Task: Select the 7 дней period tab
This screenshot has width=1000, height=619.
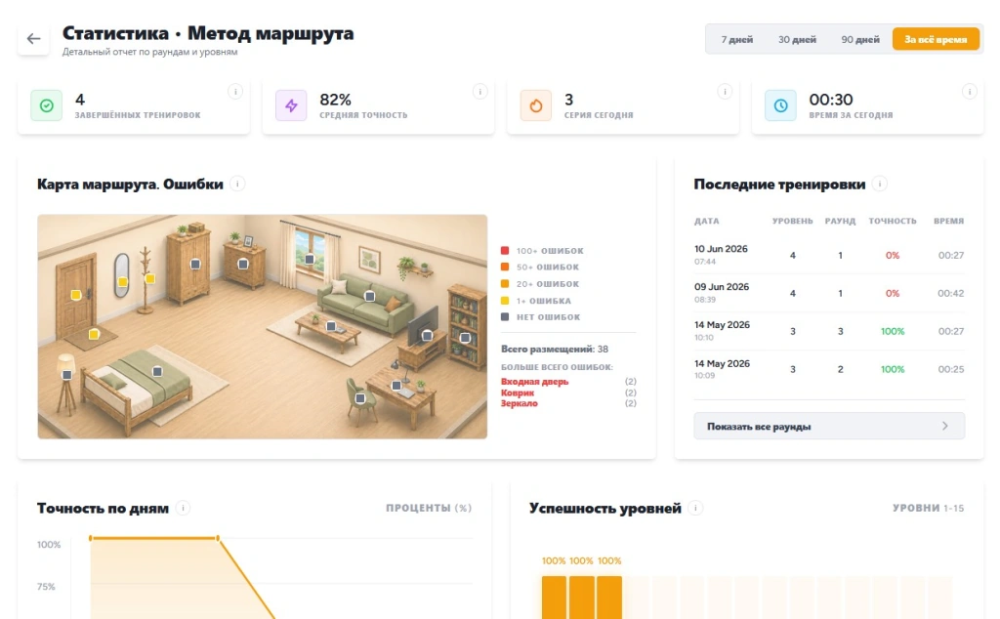Action: point(736,39)
